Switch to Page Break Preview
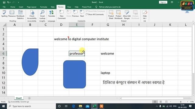This screenshot has width=195, height=109. coord(166,102)
